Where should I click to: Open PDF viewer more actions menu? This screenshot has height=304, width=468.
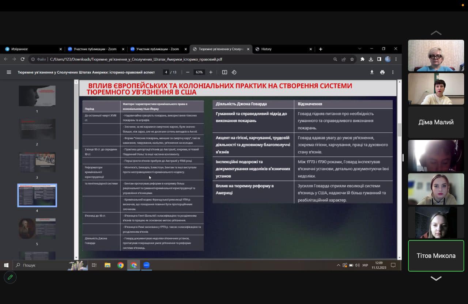click(x=393, y=72)
